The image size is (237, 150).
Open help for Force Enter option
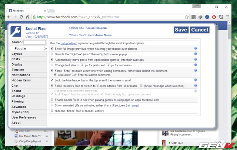tap(196, 70)
